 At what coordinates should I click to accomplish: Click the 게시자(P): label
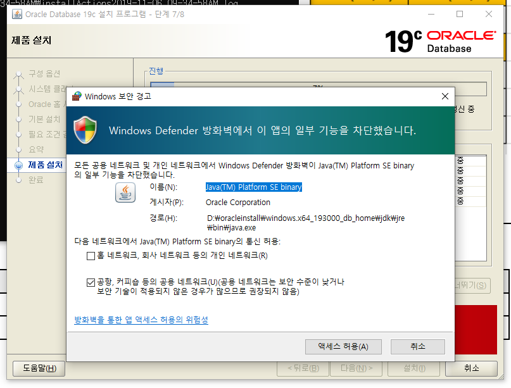pos(167,203)
